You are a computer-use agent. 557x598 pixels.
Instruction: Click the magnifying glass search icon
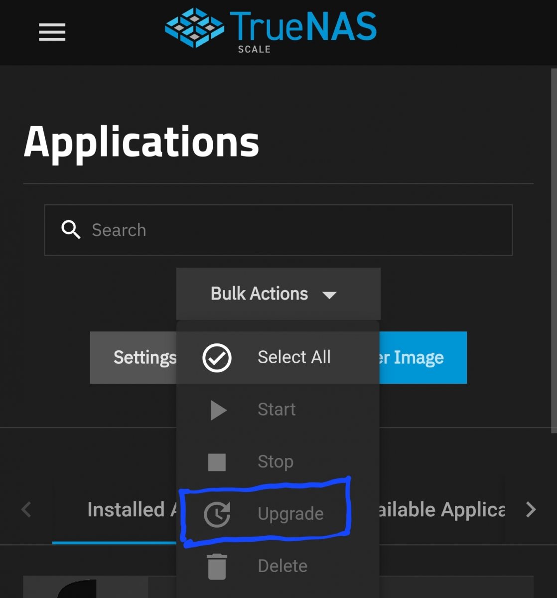coord(71,230)
